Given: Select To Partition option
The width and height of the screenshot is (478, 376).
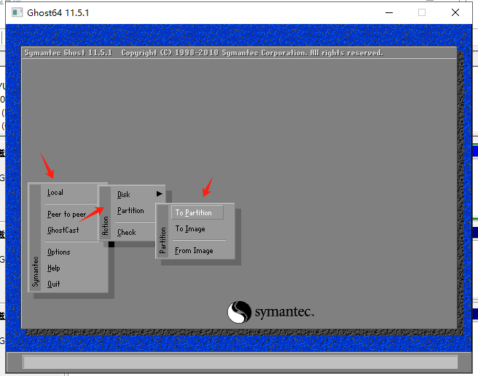Looking at the screenshot, I should (x=197, y=212).
